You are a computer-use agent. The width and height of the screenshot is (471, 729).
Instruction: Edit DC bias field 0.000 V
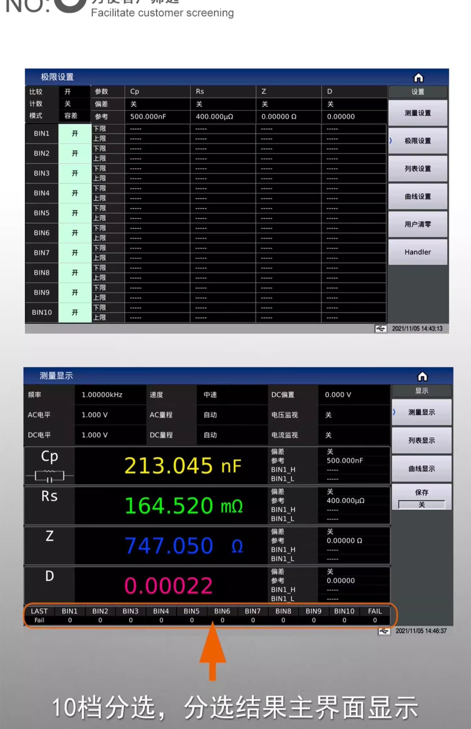tap(354, 395)
